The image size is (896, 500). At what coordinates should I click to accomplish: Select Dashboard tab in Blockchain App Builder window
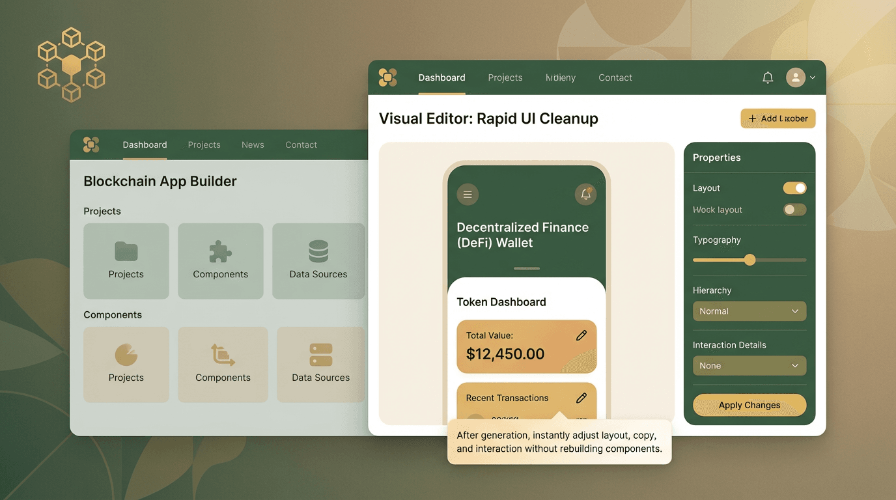point(145,145)
